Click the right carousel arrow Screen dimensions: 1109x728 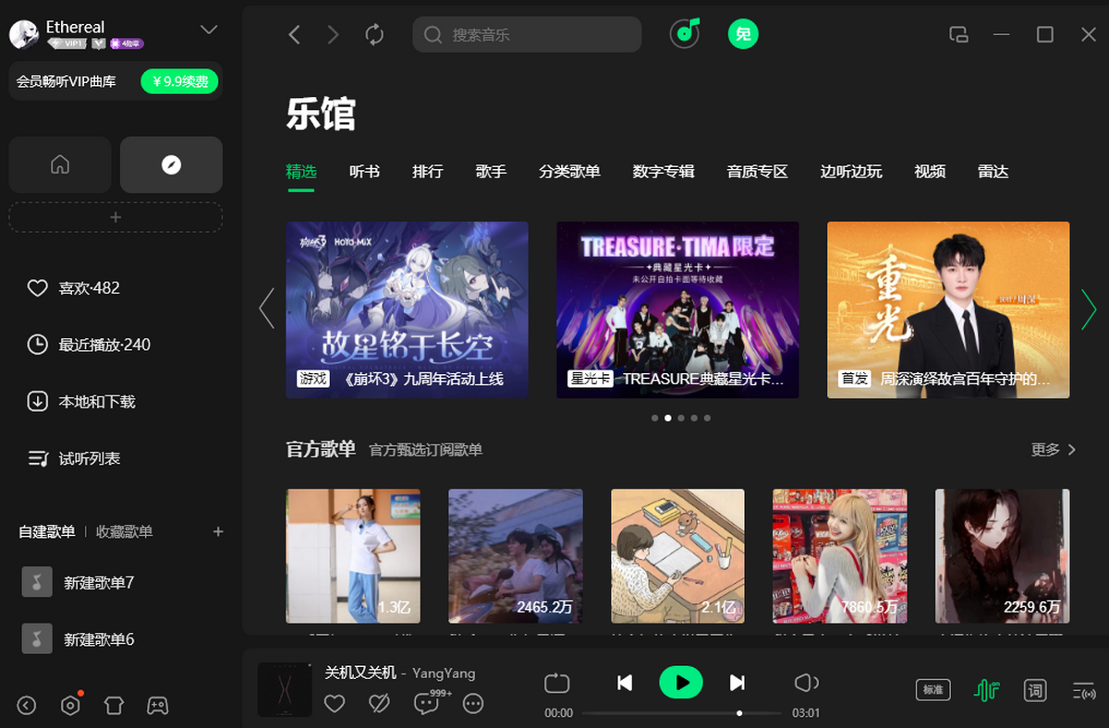pyautogui.click(x=1089, y=309)
